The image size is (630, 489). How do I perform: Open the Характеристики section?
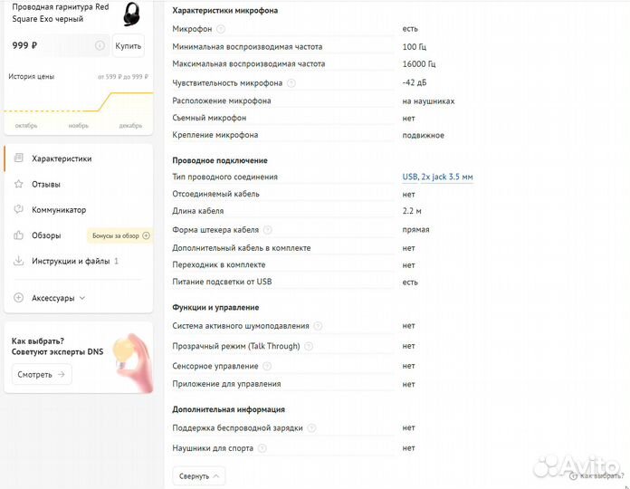click(x=62, y=158)
